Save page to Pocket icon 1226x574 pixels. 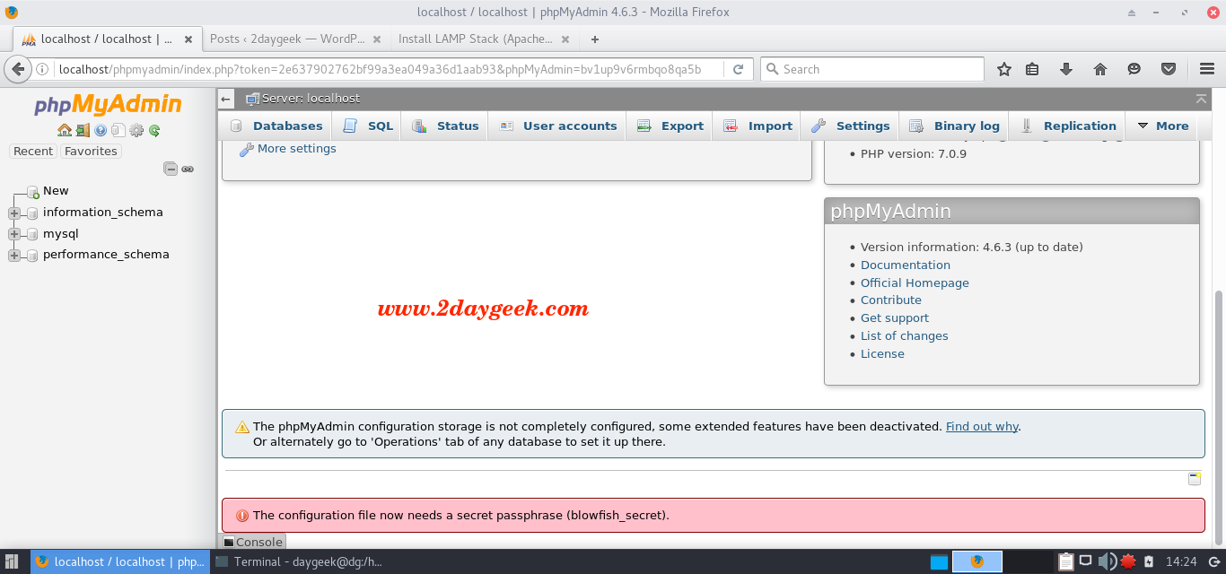point(1169,69)
